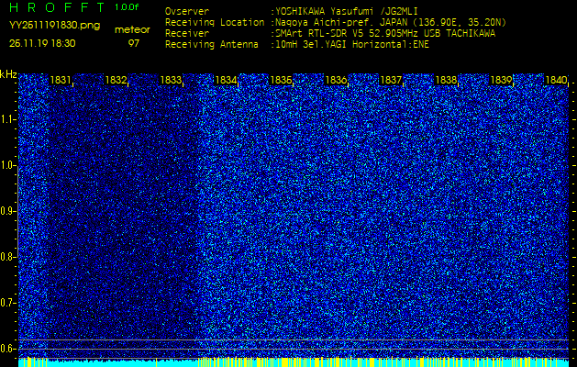The width and height of the screenshot is (577, 367).
Task: Click the 1836 time marker
Action: [x=336, y=80]
